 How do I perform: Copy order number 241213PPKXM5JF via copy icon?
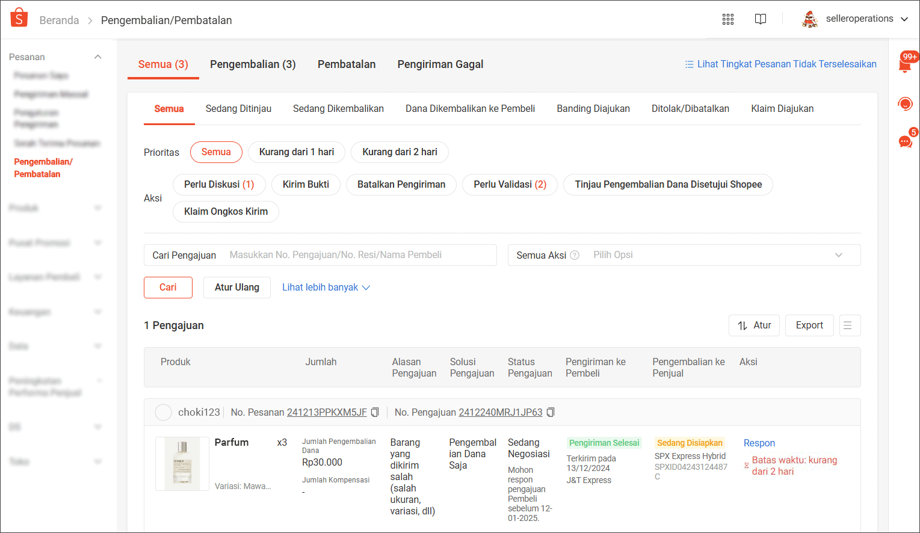pos(375,412)
